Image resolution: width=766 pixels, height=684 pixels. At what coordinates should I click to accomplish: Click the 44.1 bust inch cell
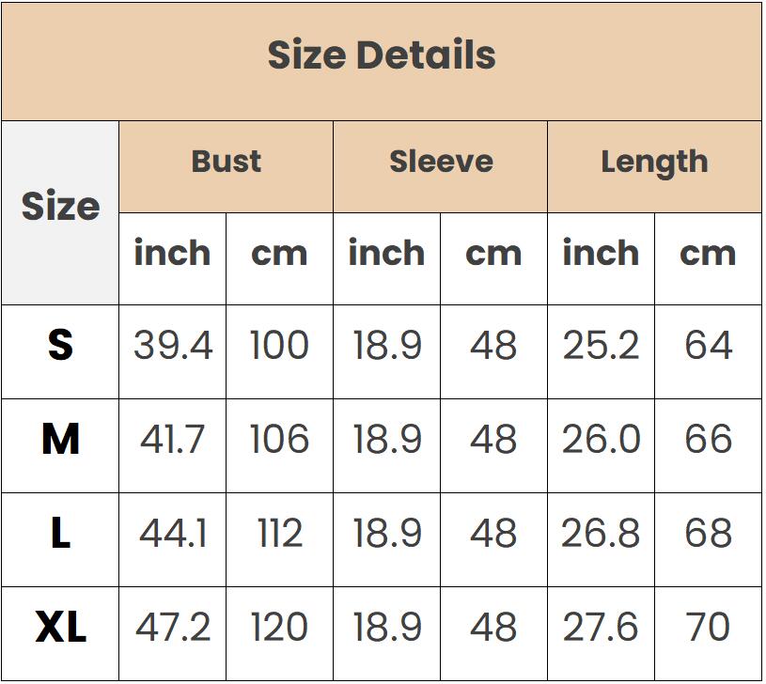172,539
